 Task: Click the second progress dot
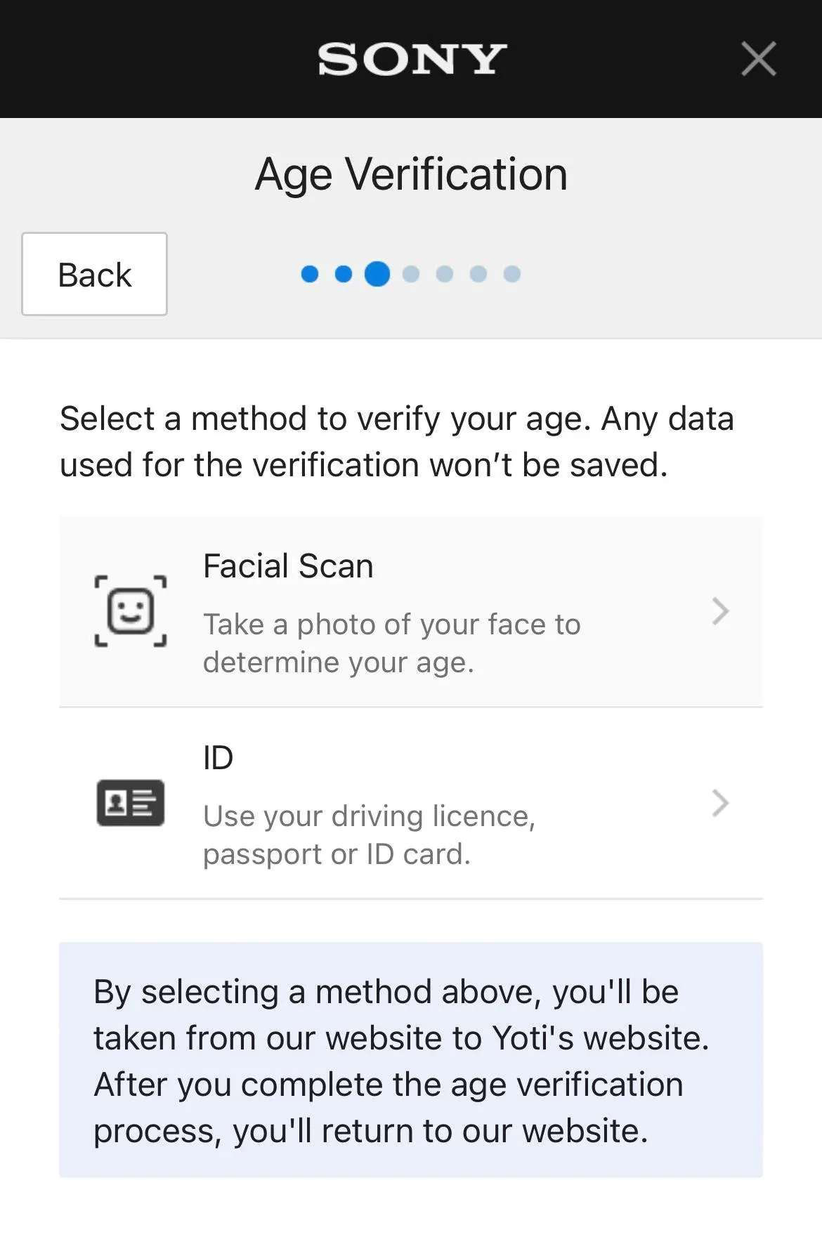click(344, 274)
